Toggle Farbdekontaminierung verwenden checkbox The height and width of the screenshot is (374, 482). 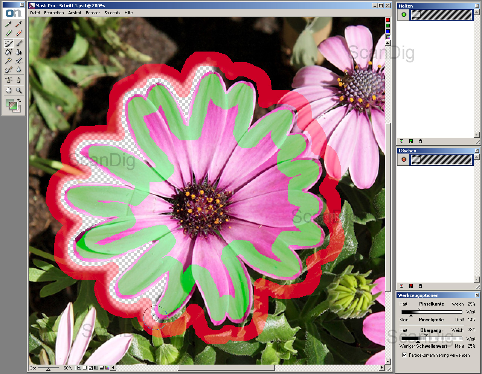pyautogui.click(x=404, y=355)
